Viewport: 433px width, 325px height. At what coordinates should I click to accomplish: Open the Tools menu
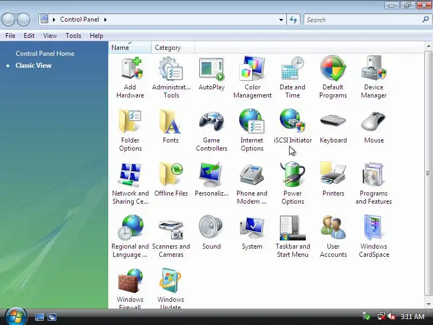click(x=73, y=36)
